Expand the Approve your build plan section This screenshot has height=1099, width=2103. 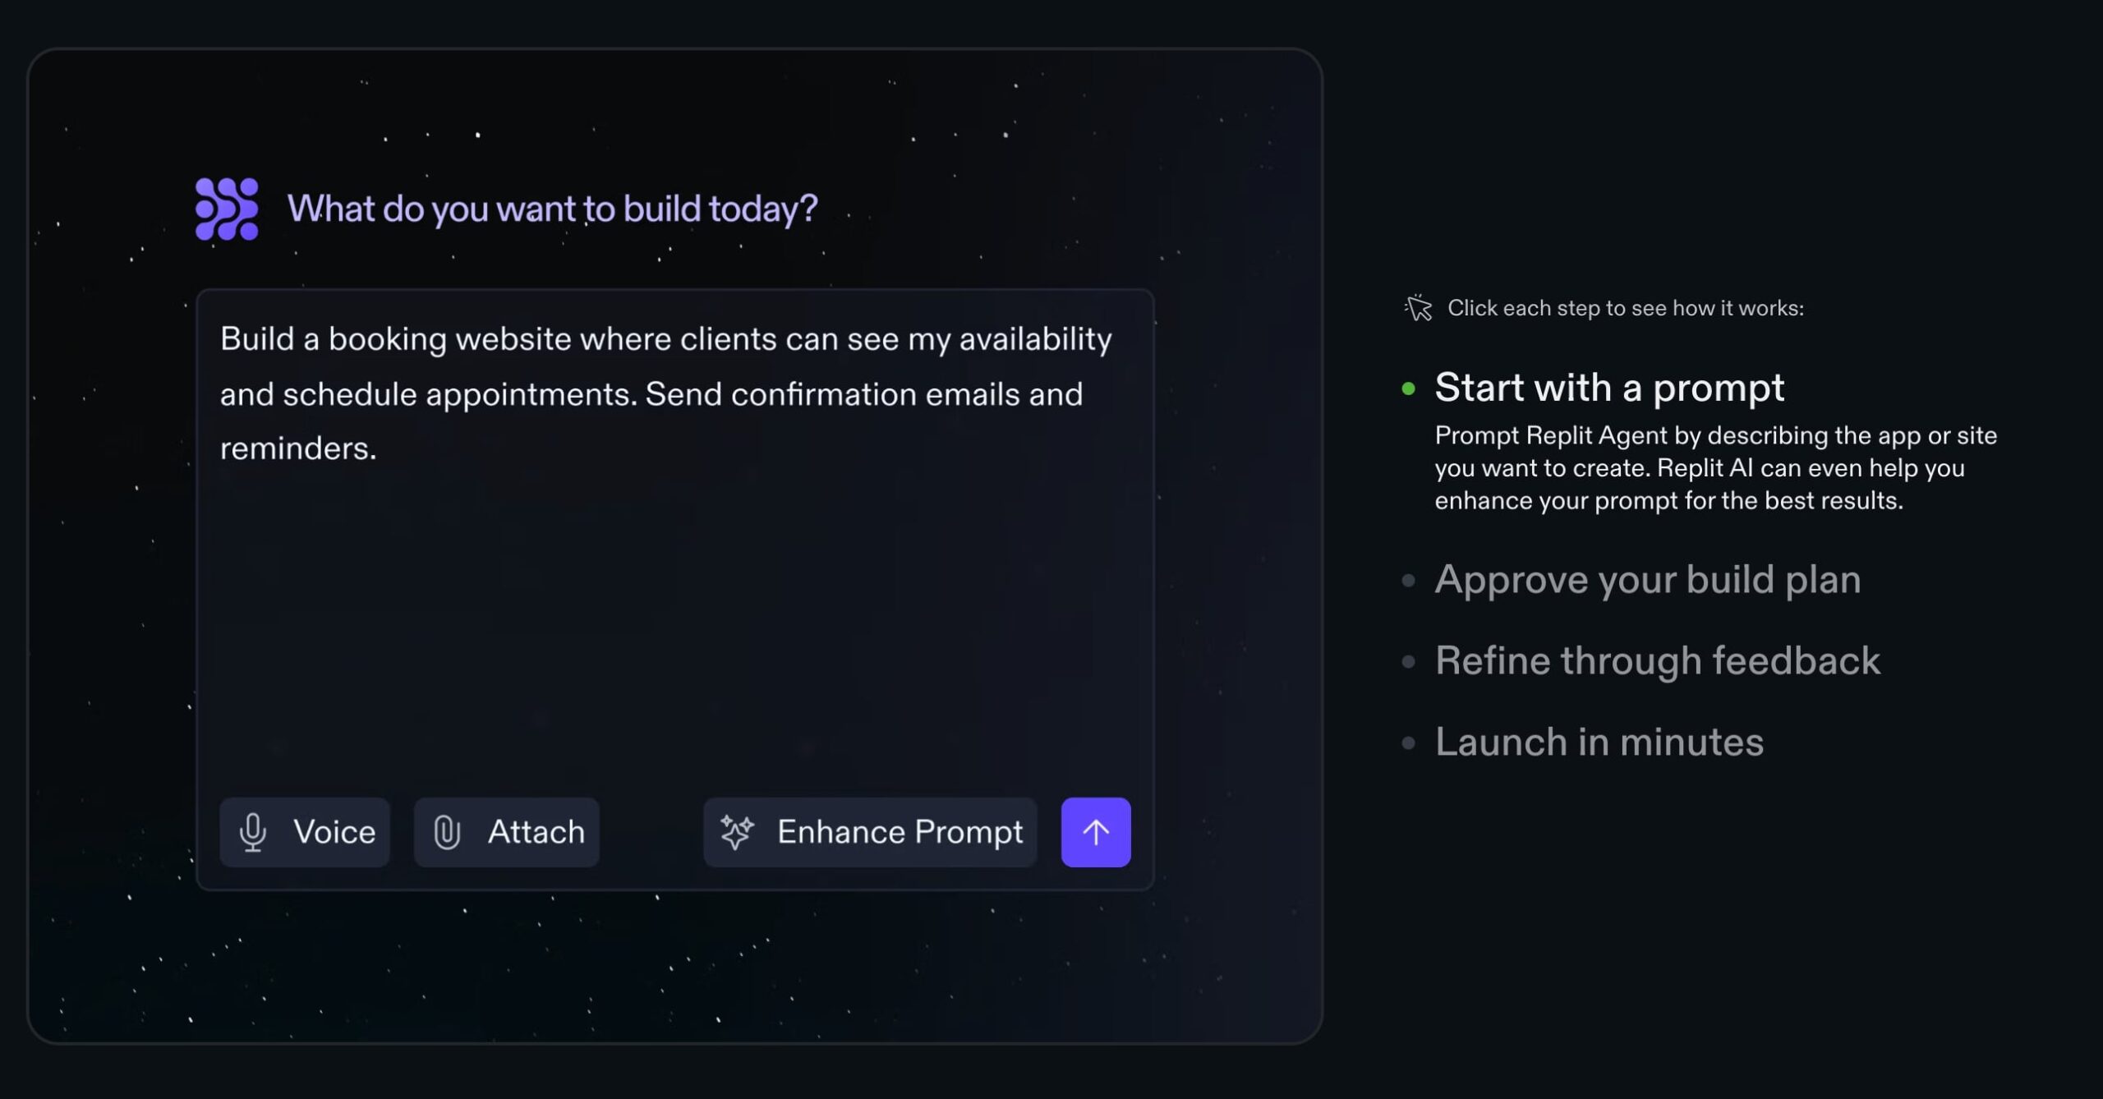(x=1647, y=580)
